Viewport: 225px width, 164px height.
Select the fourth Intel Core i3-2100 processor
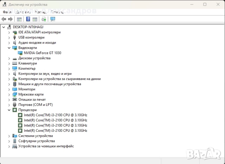(56, 131)
